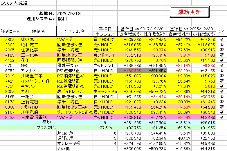Select the キャッシュPos position cell
227x151 pixels.
coord(105,92)
